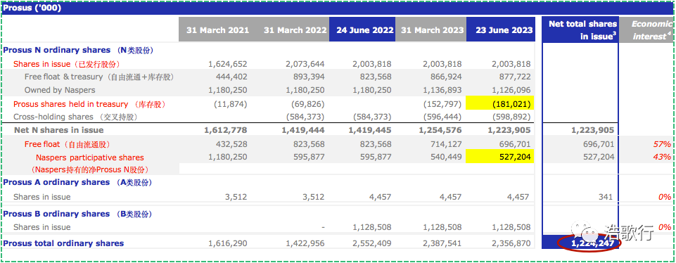This screenshot has width=676, height=263.
Task: Click the free float cell showing 714,127
Action: pyautogui.click(x=446, y=144)
